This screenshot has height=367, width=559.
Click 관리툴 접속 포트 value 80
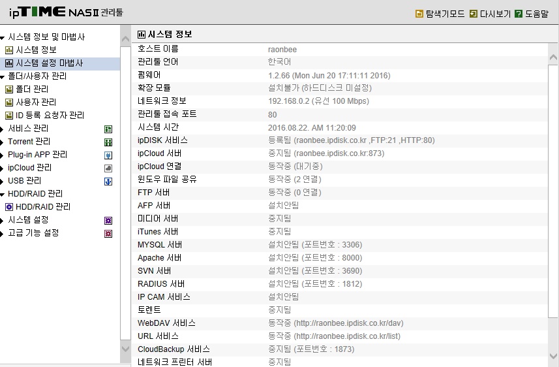[x=273, y=114]
